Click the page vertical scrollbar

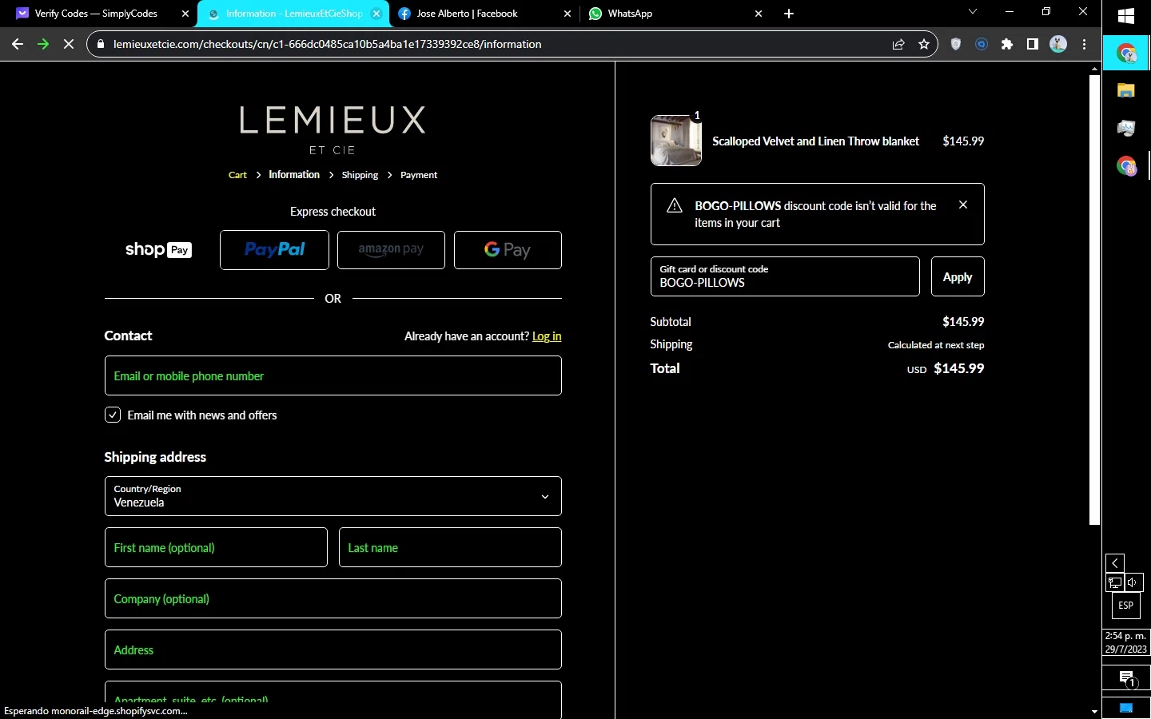[x=1095, y=300]
